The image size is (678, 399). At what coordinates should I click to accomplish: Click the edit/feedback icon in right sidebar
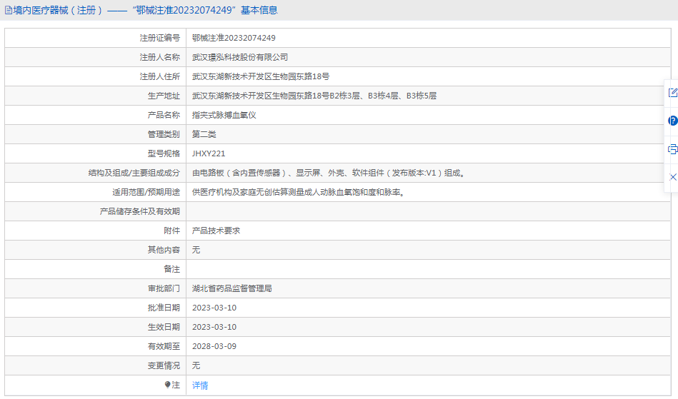point(672,92)
